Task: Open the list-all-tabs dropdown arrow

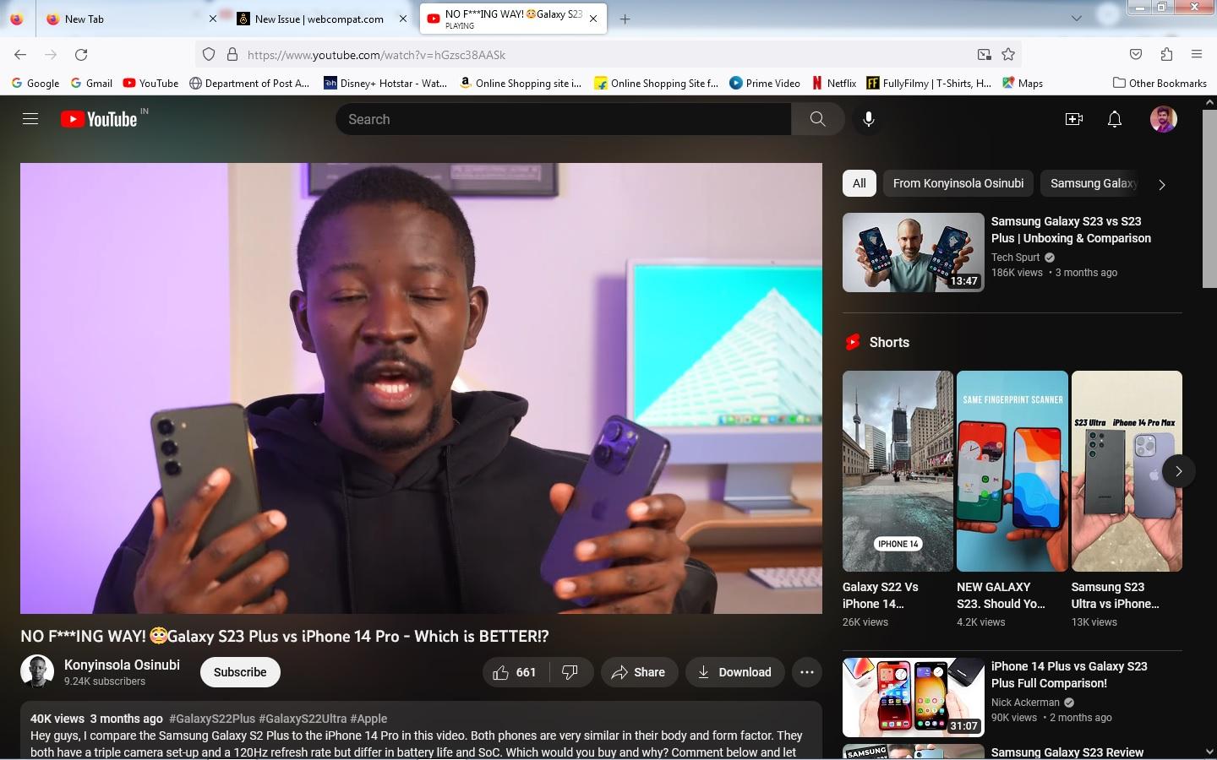Action: pyautogui.click(x=1074, y=19)
